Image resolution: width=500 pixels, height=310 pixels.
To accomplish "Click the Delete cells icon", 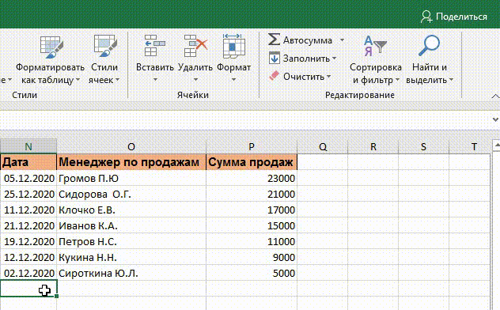I will pos(195,46).
